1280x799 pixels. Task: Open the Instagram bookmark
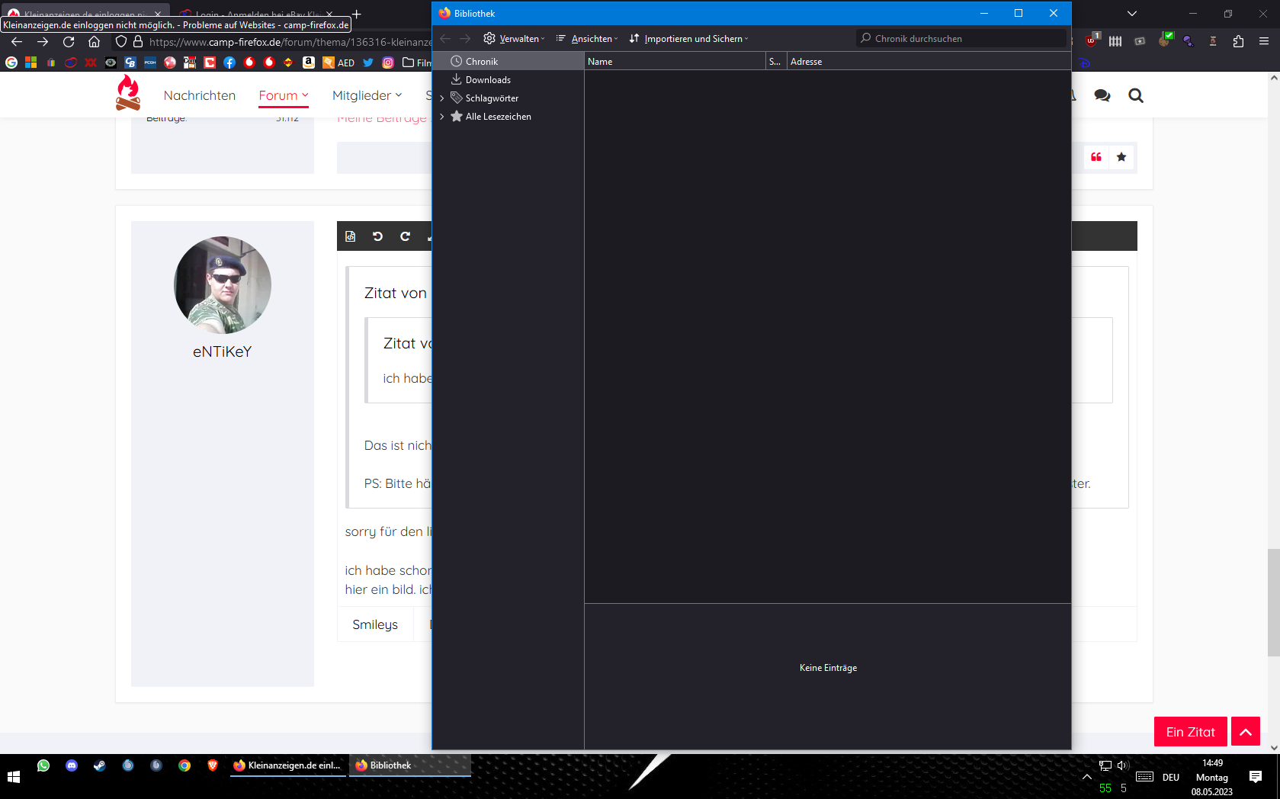tap(388, 63)
